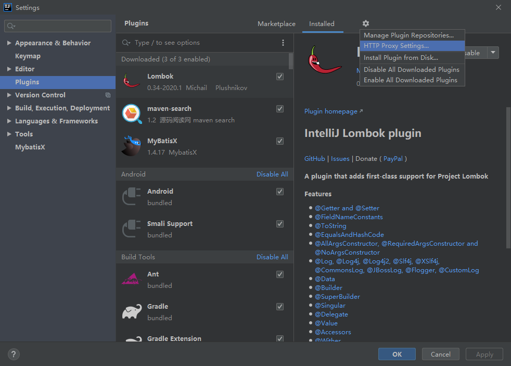The image size is (511, 366).
Task: Click the plugin description vertical scrollbar
Action: coord(508,178)
